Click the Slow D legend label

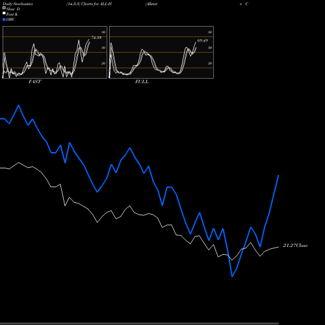tap(13, 9)
